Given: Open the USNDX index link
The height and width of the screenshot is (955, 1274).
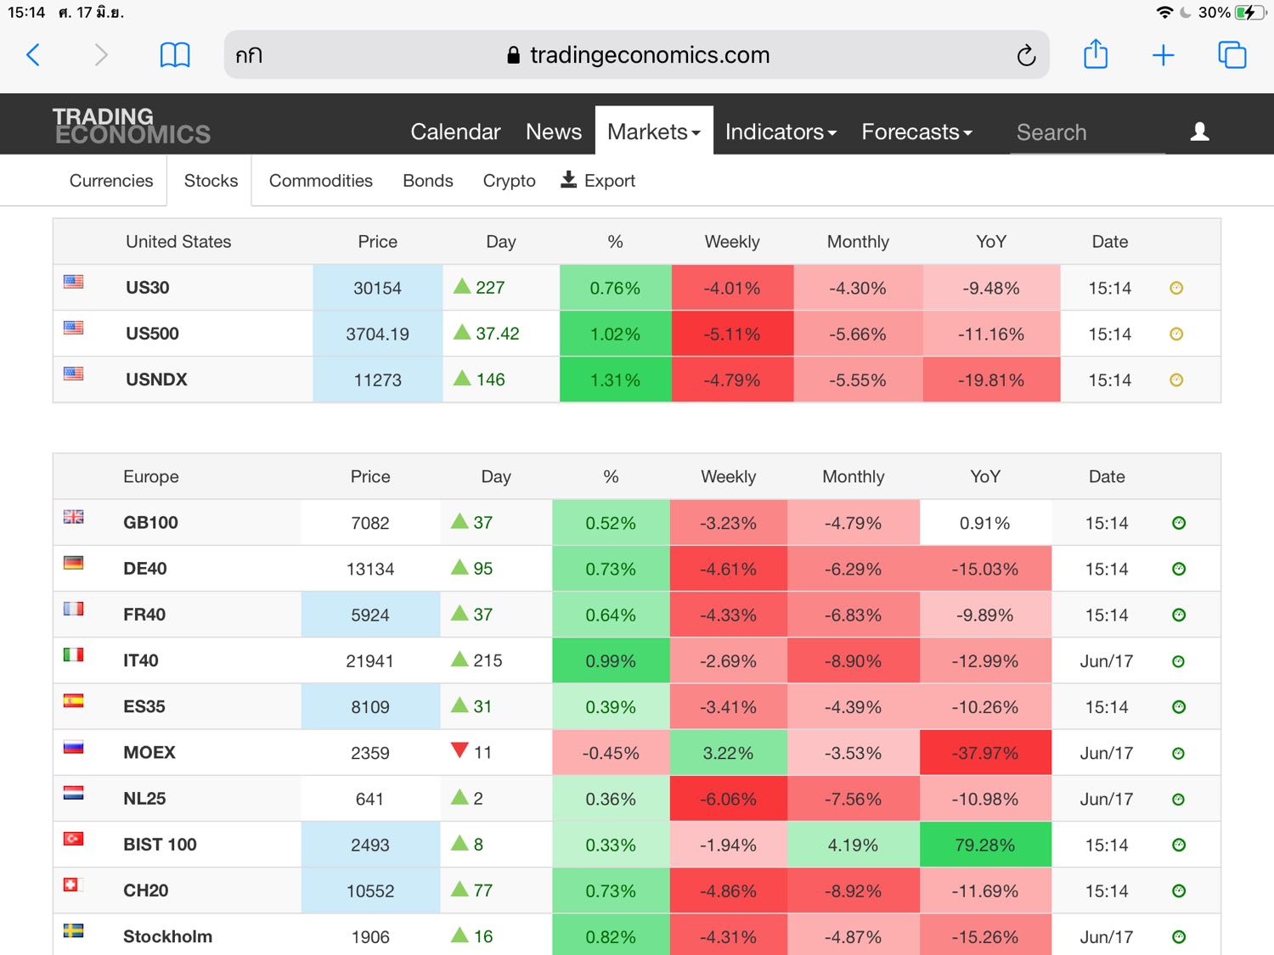Looking at the screenshot, I should [x=156, y=379].
